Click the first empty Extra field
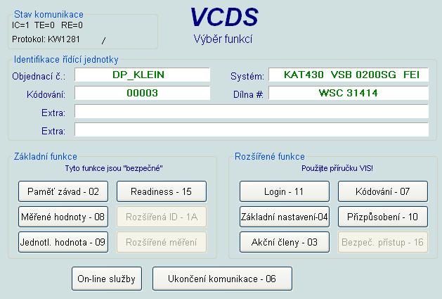This screenshot has height=299, width=442. click(x=252, y=112)
